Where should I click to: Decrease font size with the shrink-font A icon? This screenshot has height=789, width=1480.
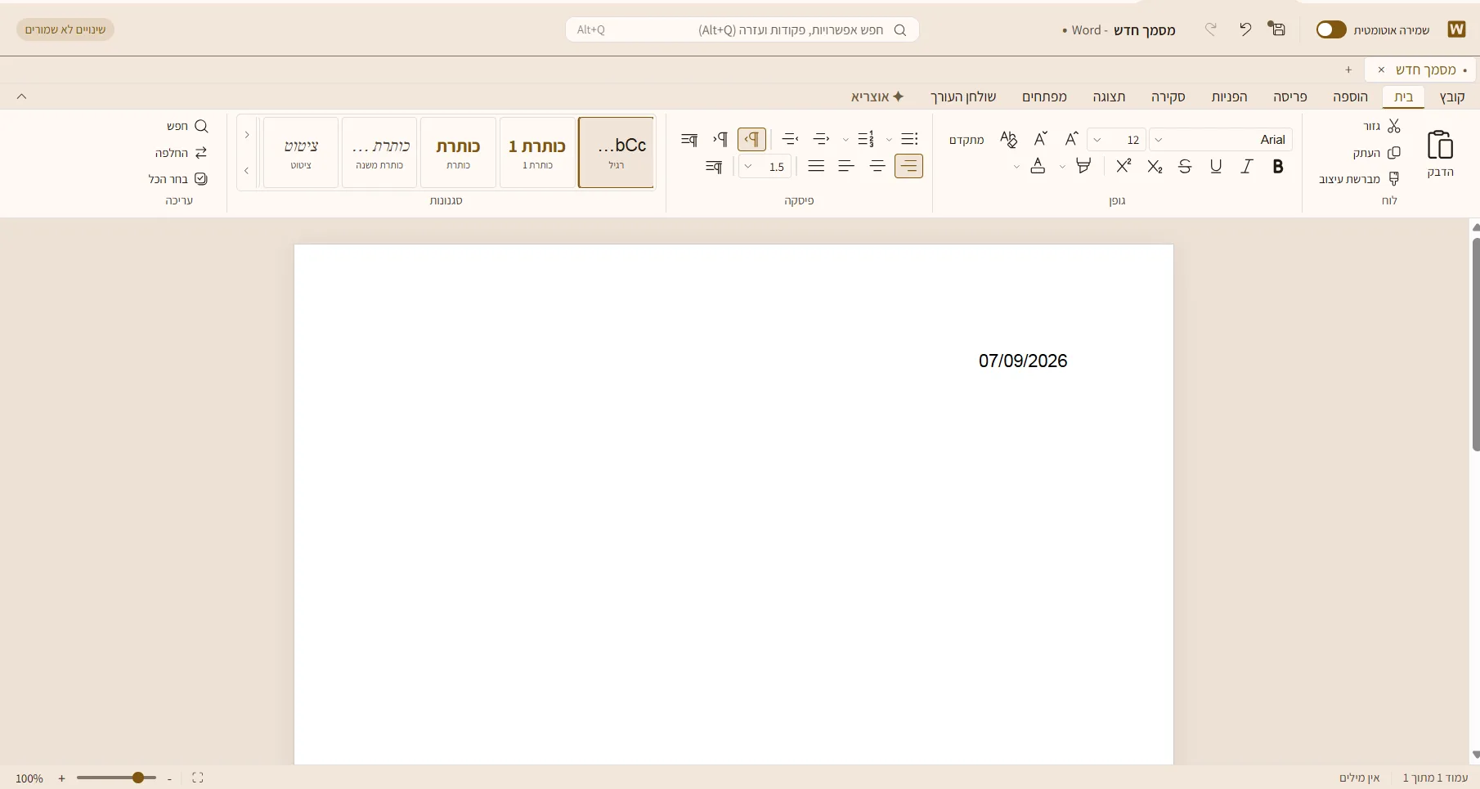coord(1040,139)
